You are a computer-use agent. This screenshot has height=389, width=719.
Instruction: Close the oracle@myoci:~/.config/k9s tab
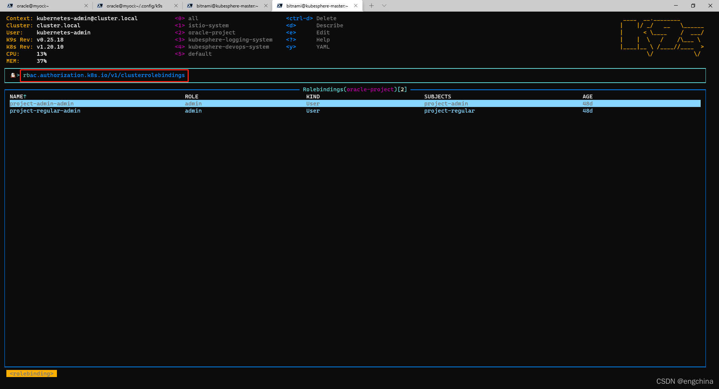(176, 6)
